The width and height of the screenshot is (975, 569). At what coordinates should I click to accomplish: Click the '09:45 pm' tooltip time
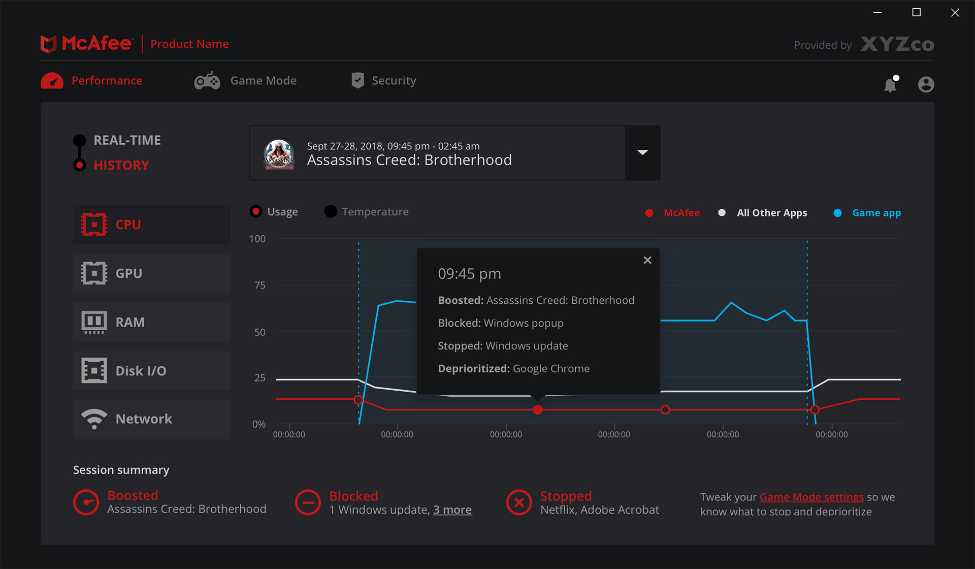[x=470, y=274]
